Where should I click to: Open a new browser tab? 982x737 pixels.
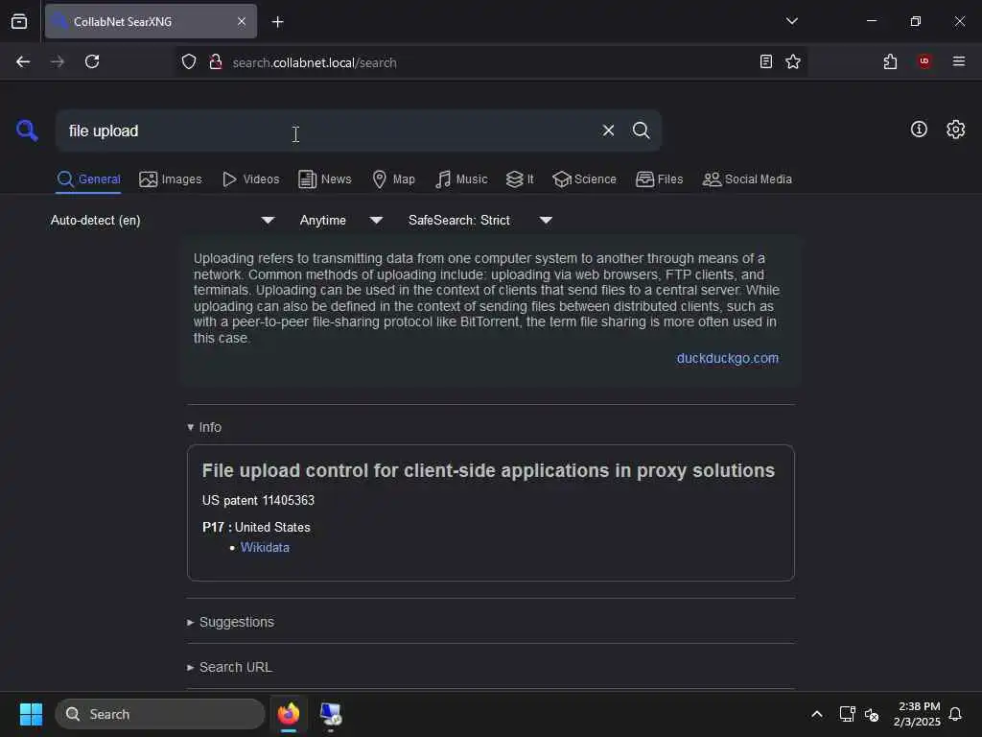(277, 22)
